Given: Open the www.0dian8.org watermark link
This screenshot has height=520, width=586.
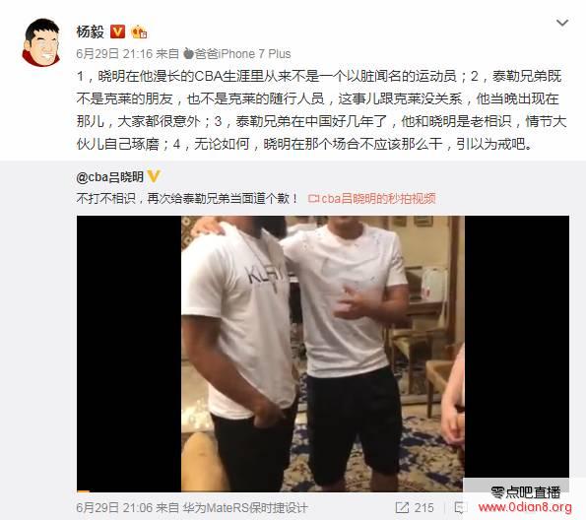Looking at the screenshot, I should [x=525, y=507].
